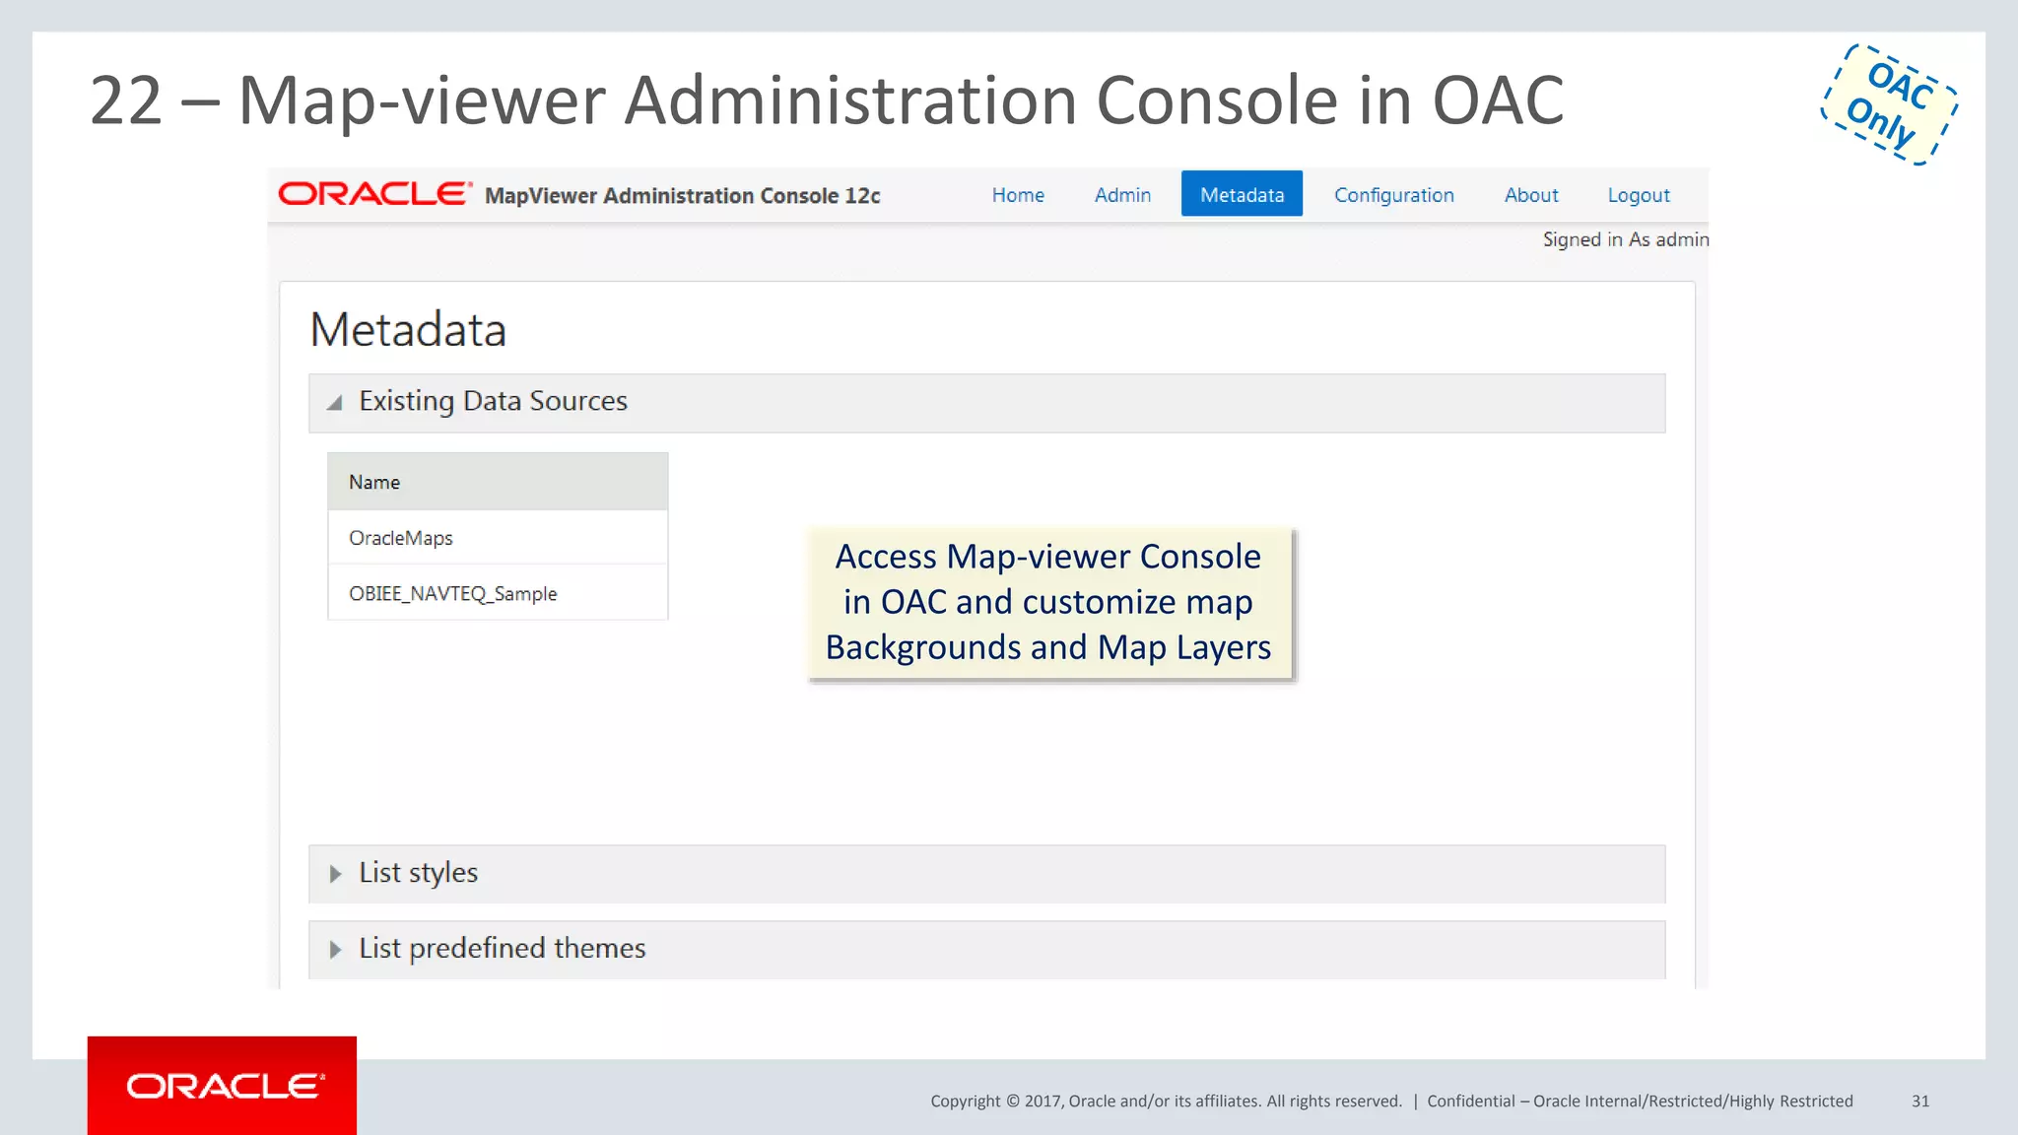Click the Logout link

tap(1639, 195)
